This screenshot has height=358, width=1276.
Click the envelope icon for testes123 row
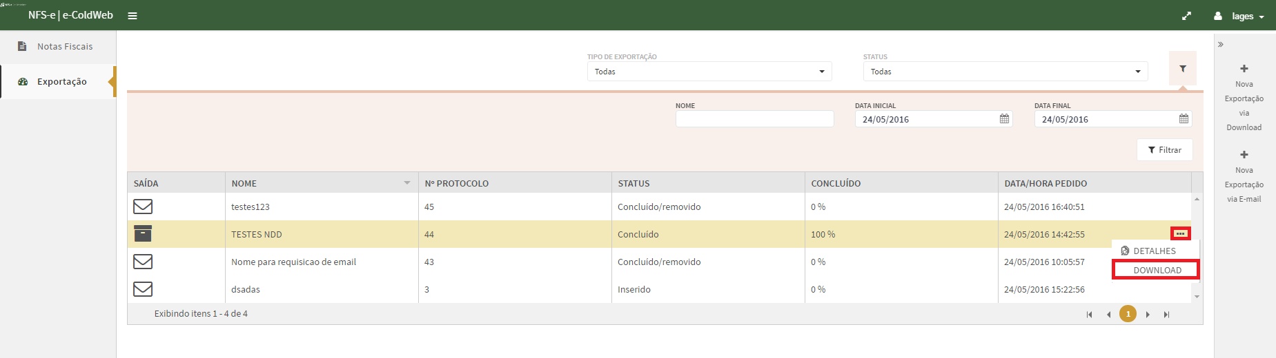[x=143, y=207]
